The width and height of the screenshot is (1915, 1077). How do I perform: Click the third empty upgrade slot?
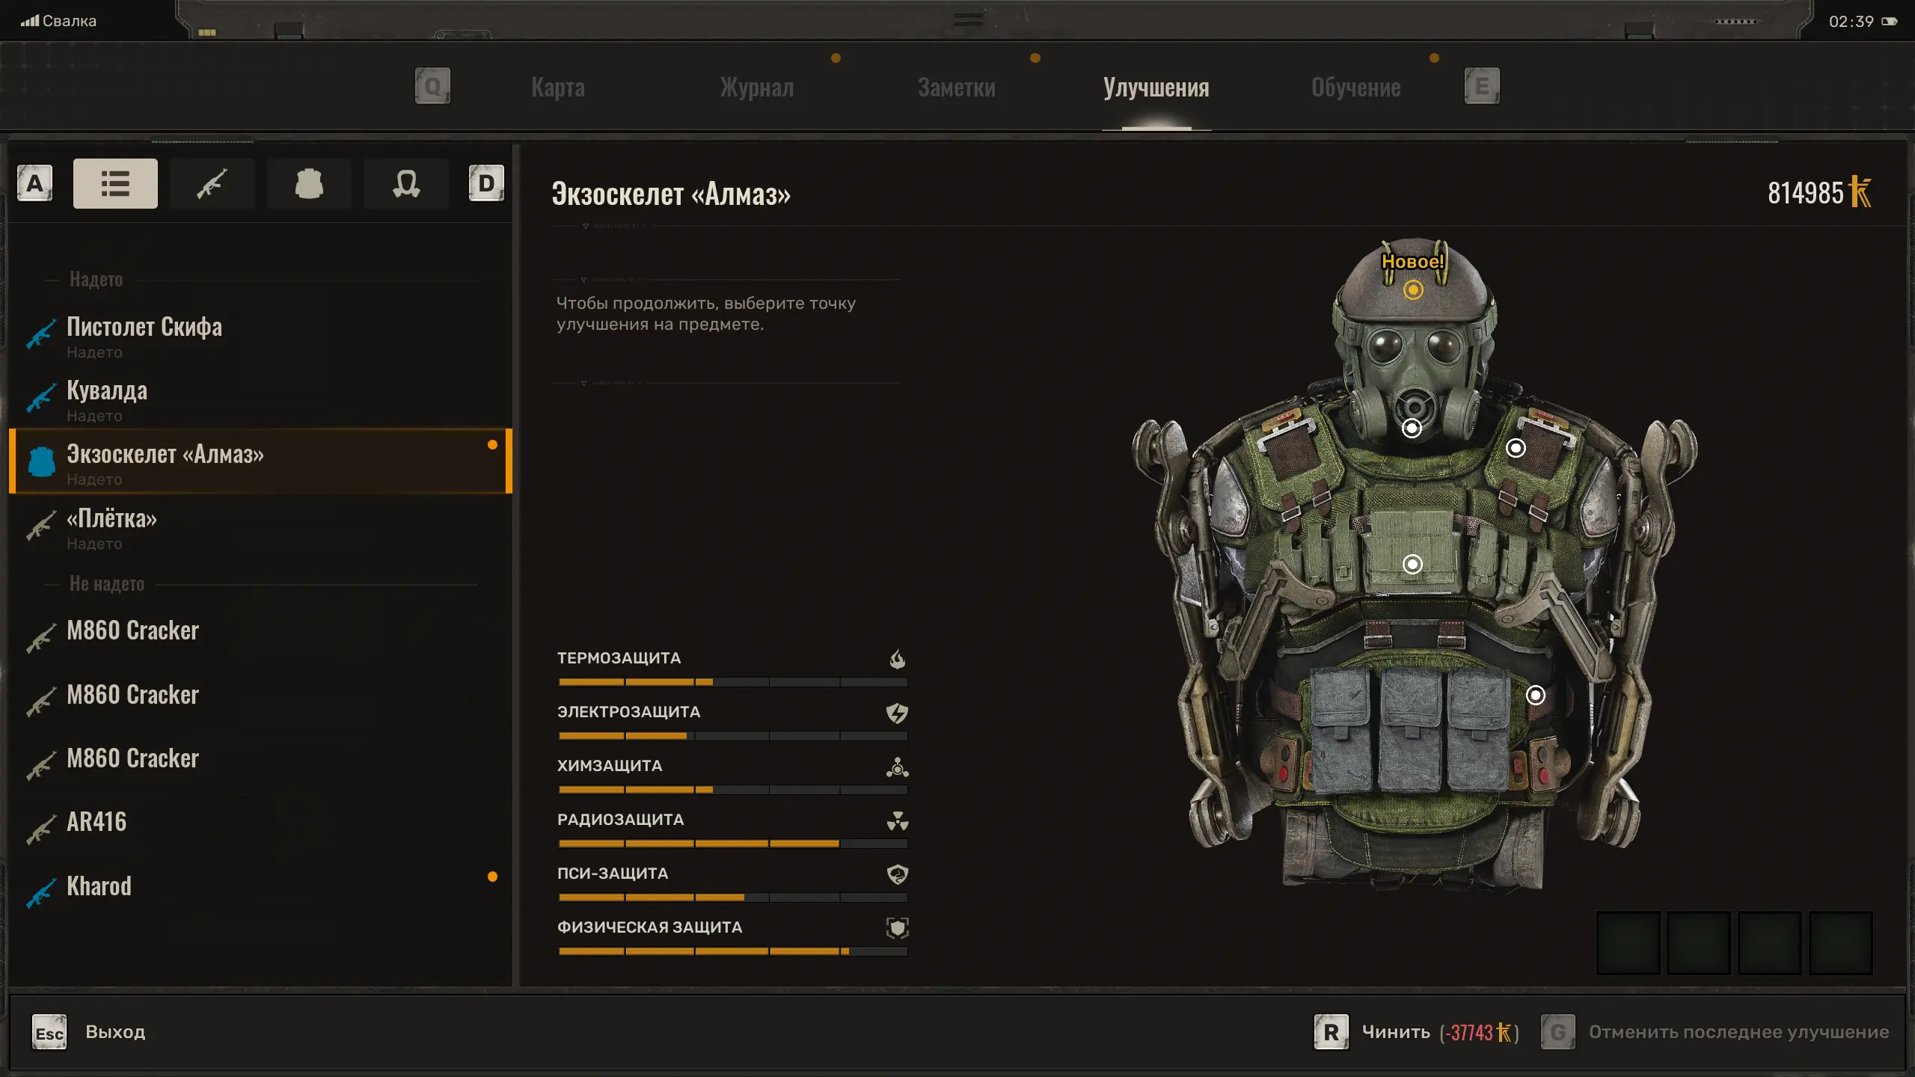click(x=1770, y=942)
